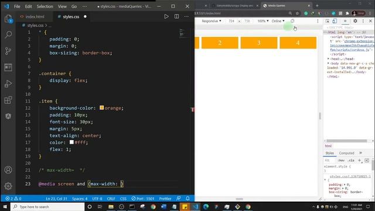The image size is (375, 211).
Task: Change the CRLF end of line sequence
Action: [x=111, y=199]
